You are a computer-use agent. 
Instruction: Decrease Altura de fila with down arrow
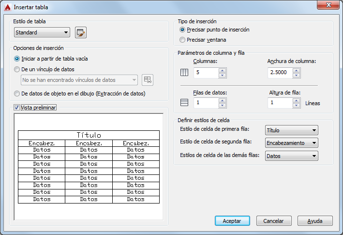(x=296, y=106)
